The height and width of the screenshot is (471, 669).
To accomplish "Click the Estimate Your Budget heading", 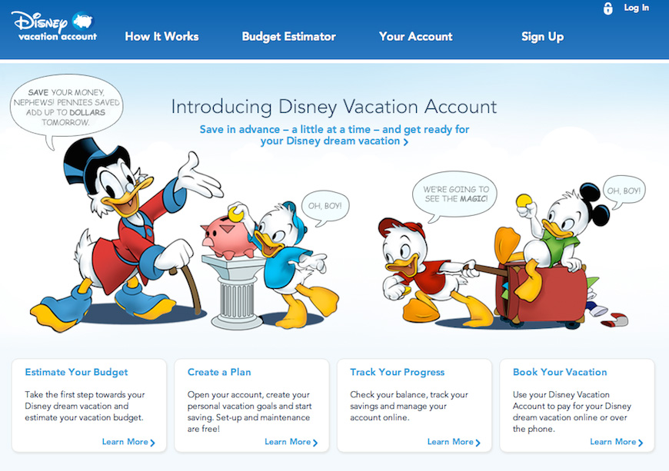I will pos(76,372).
